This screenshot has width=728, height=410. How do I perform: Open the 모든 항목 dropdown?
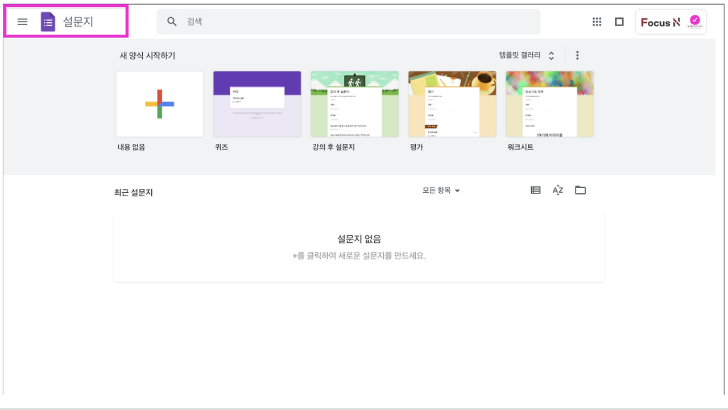442,190
